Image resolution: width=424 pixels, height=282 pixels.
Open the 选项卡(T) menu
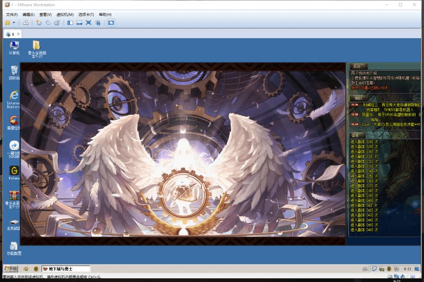click(86, 15)
